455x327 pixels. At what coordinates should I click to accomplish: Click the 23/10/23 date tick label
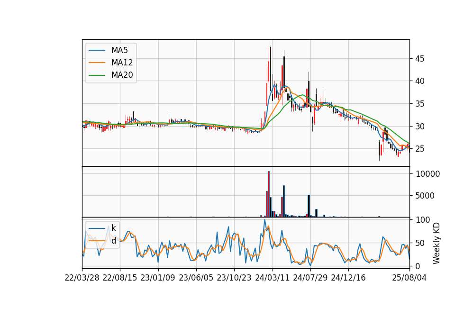[234, 278]
